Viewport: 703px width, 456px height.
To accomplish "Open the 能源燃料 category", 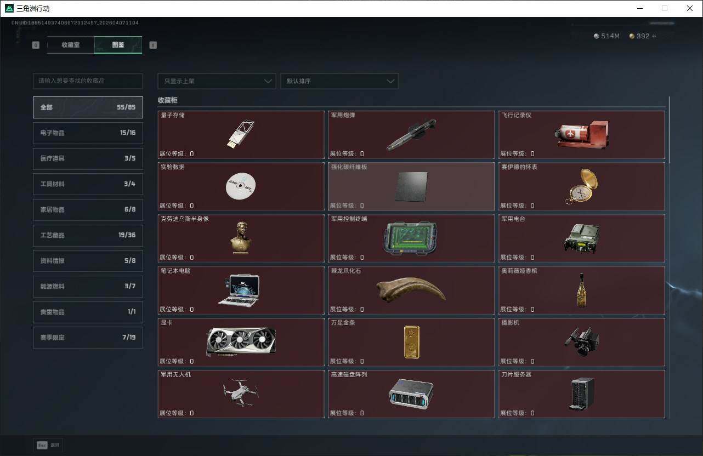I will coord(88,286).
